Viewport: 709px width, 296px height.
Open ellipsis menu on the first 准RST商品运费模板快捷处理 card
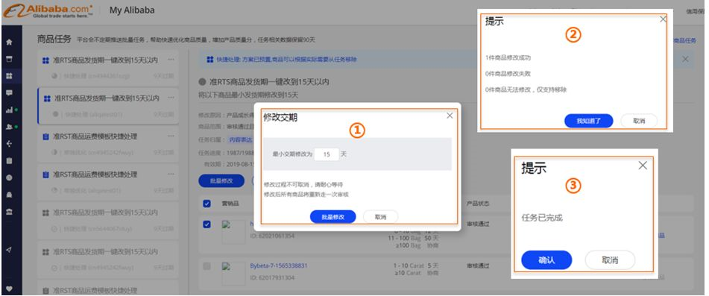pyautogui.click(x=171, y=136)
